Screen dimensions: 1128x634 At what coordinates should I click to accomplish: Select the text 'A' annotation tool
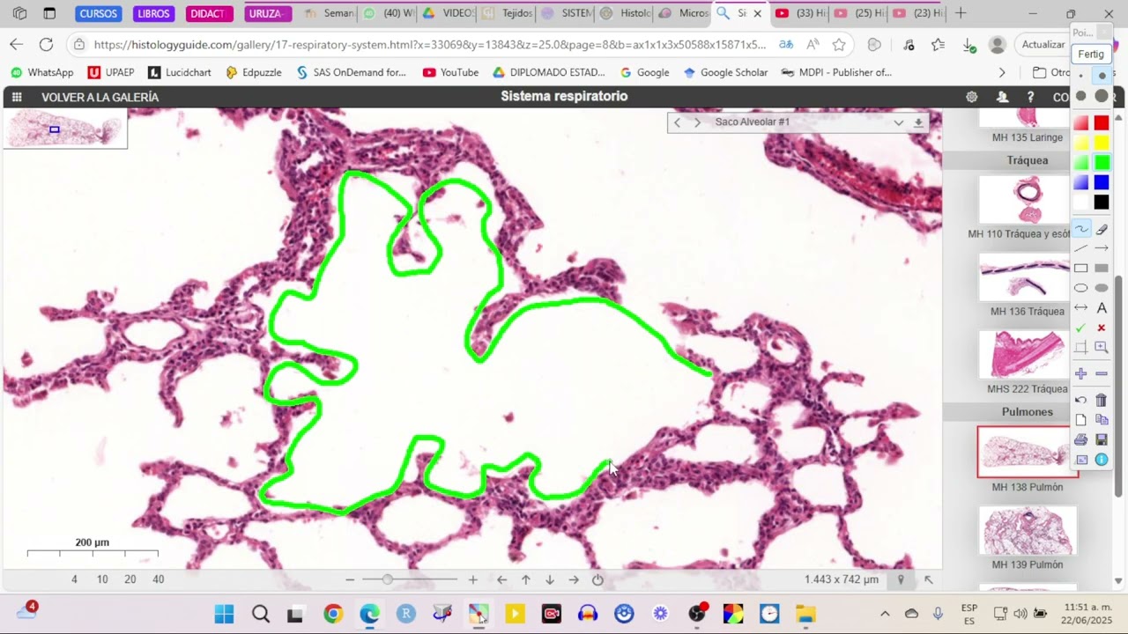coord(1102,307)
